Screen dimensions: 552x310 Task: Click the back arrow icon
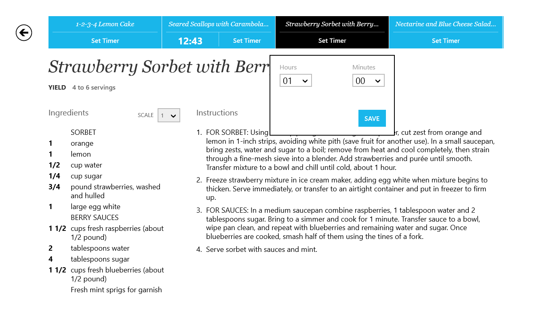[x=24, y=33]
